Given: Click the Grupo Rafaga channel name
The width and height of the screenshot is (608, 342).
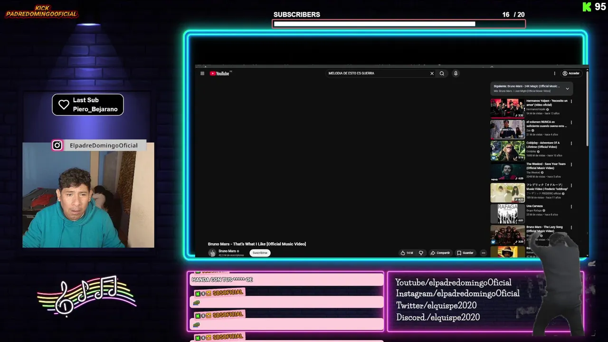Looking at the screenshot, I should [534, 210].
